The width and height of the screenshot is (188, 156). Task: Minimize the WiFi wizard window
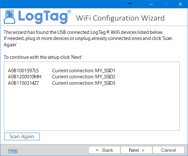coord(151,4)
